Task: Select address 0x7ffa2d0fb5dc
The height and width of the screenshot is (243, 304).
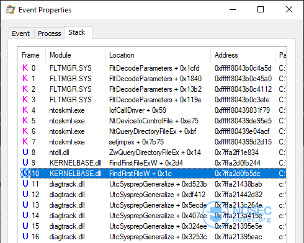Action: tap(238, 174)
